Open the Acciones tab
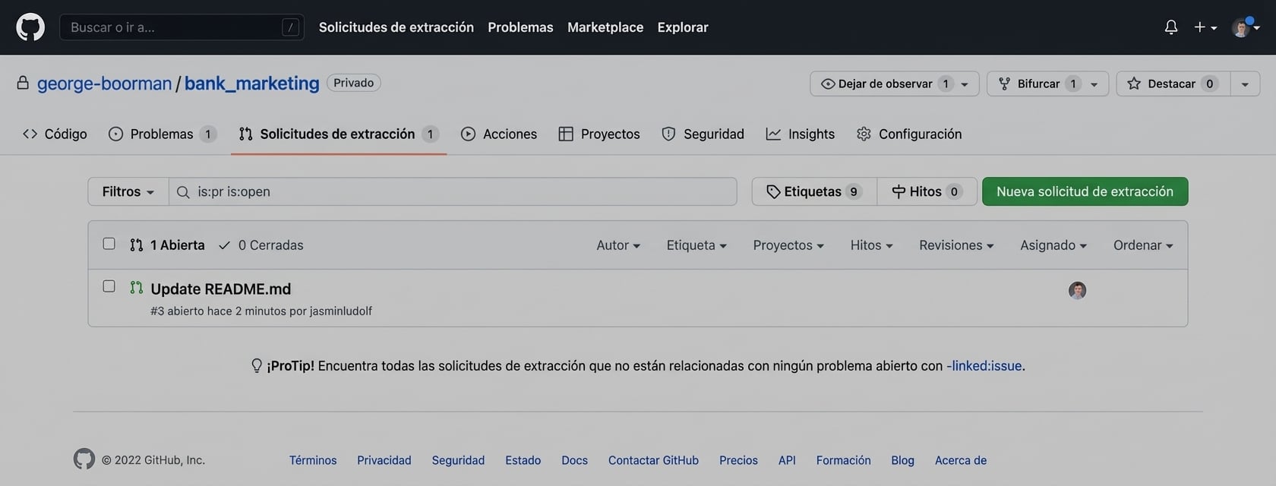The height and width of the screenshot is (486, 1276). [x=499, y=134]
